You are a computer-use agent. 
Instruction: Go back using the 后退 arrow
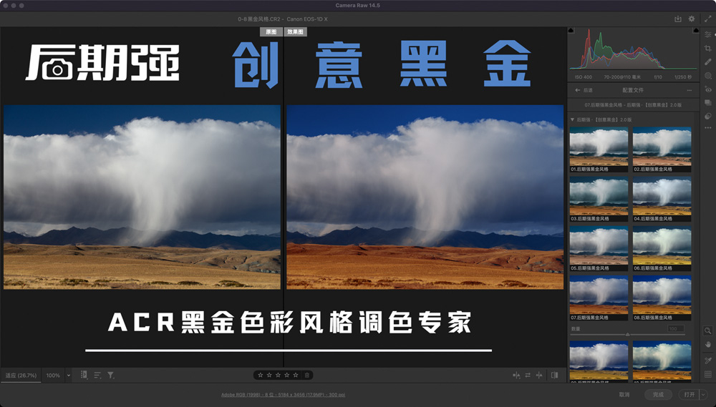point(578,90)
